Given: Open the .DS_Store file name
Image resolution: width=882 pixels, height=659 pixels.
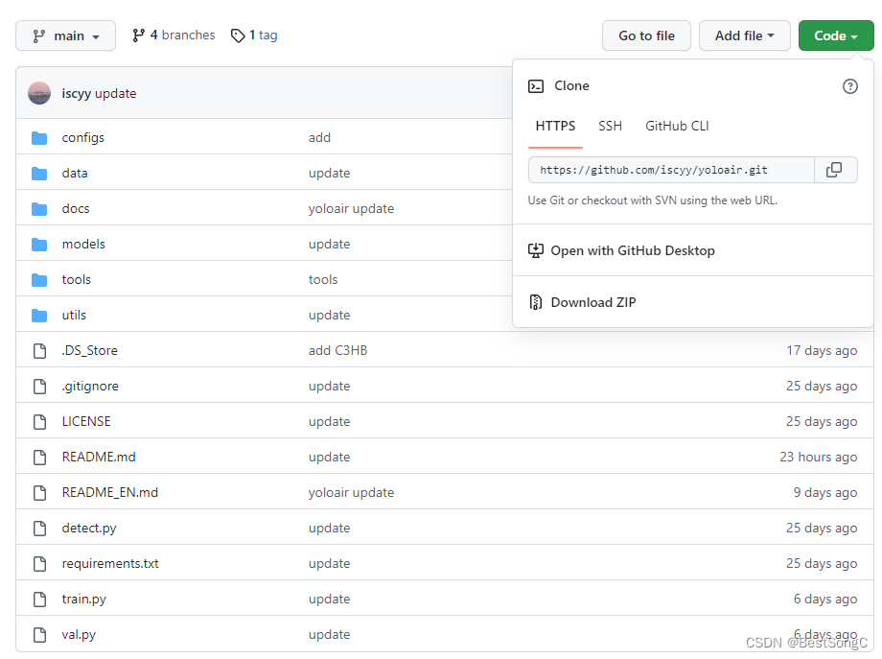Looking at the screenshot, I should (x=90, y=351).
